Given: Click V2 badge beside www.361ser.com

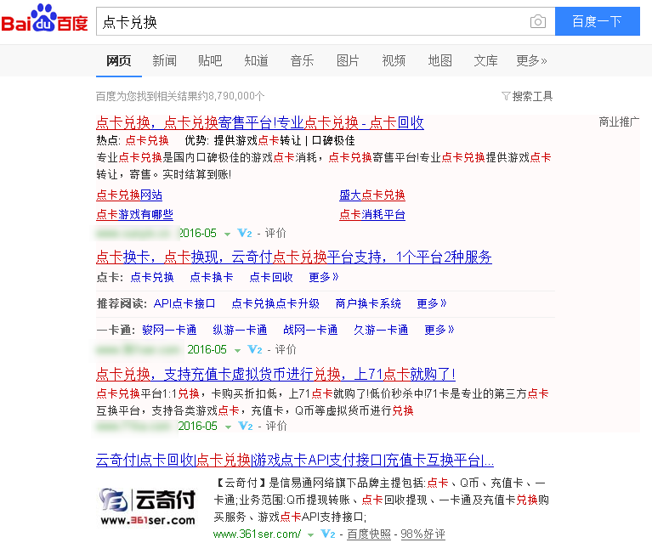Looking at the screenshot, I should (x=328, y=534).
